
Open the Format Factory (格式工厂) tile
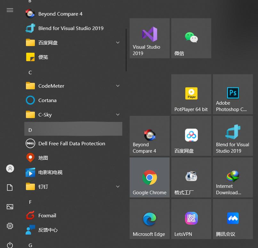pos(191,178)
